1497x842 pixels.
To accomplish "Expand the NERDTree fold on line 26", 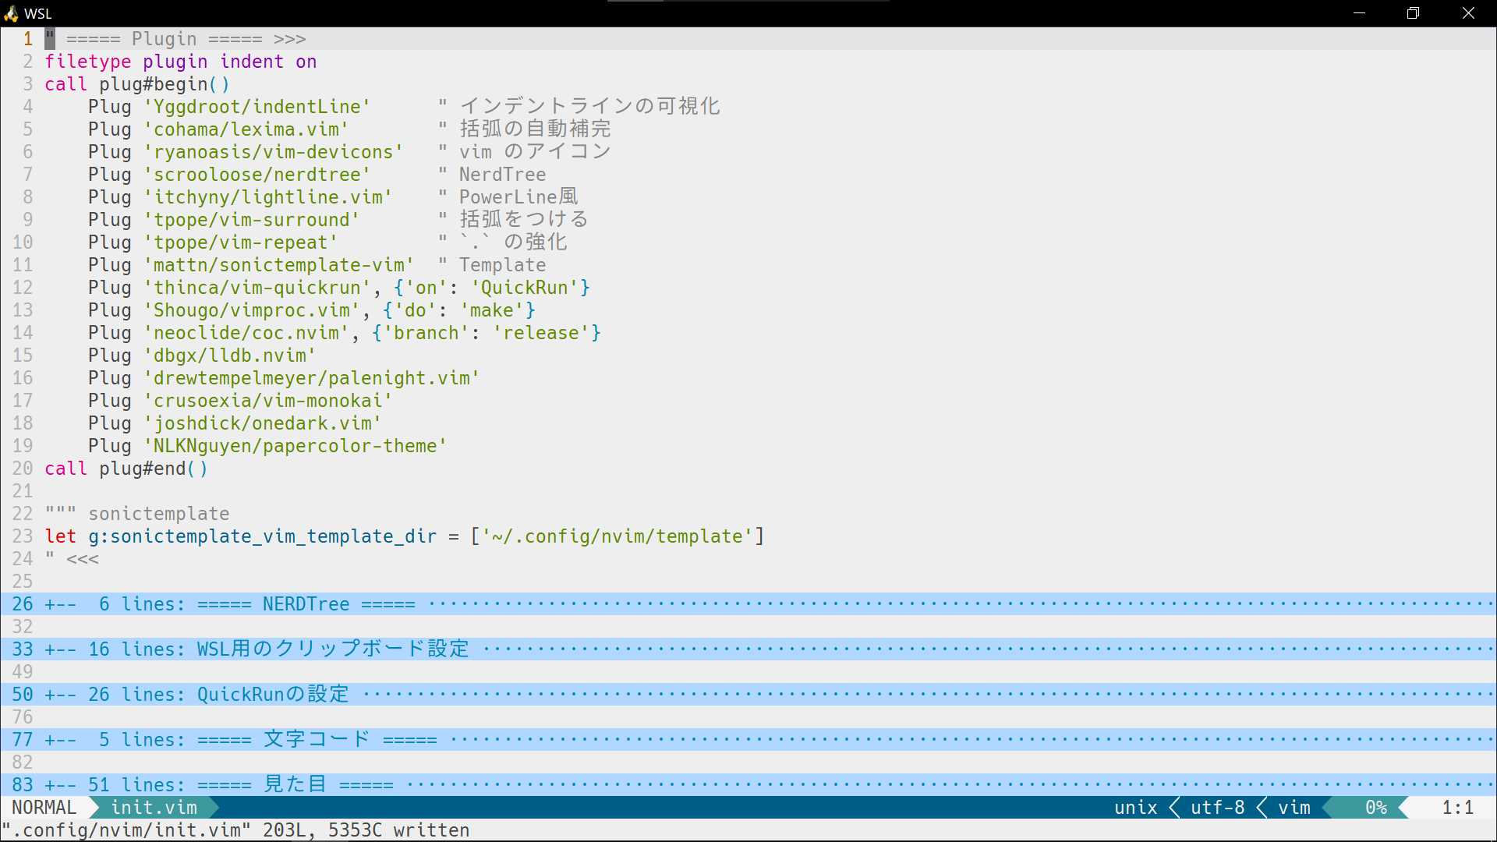I will click(x=306, y=604).
